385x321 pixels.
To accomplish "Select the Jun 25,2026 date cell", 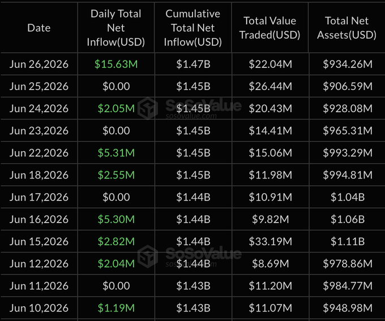I will point(39,86).
